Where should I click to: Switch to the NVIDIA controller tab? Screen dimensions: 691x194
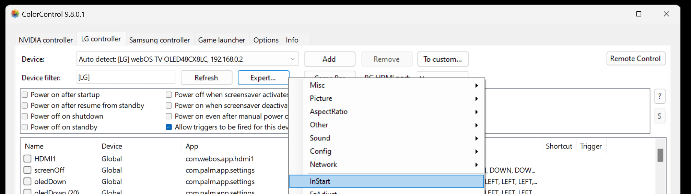(46, 40)
